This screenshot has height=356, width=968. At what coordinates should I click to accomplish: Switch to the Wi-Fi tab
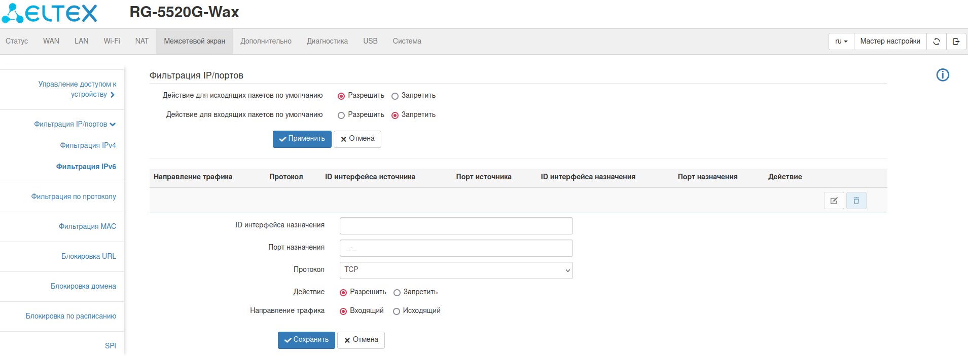pyautogui.click(x=112, y=41)
